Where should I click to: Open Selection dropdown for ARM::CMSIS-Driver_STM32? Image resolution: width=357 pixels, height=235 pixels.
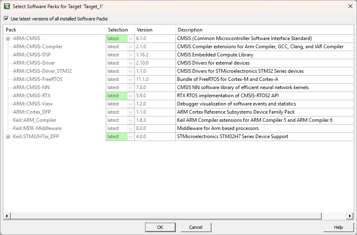coord(131,71)
